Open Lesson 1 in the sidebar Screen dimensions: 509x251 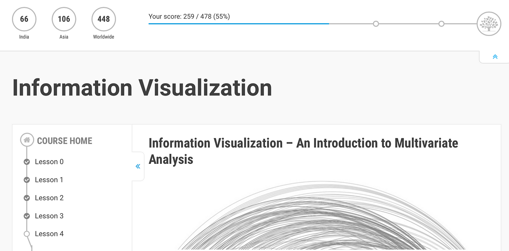(49, 180)
